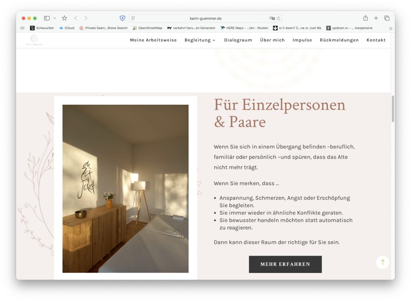Open the Bitwarden shield extension icon
The width and height of the screenshot is (411, 301).
[122, 18]
